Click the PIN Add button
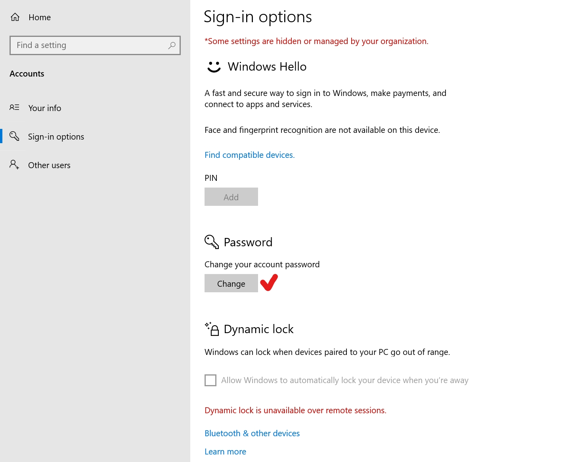This screenshot has width=572, height=462. click(231, 197)
